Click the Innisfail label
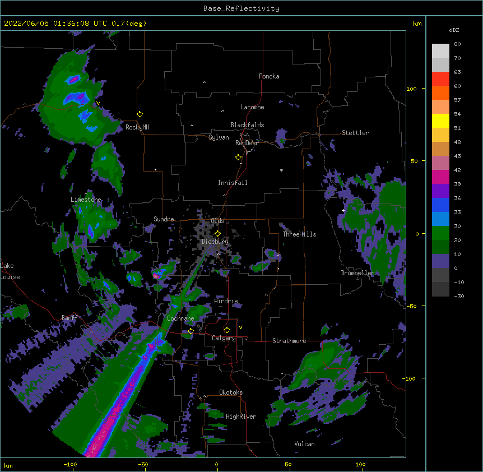The height and width of the screenshot is (472, 483). tap(233, 183)
